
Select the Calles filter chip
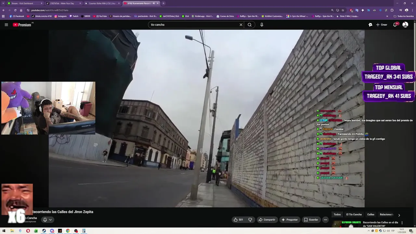tap(371, 214)
